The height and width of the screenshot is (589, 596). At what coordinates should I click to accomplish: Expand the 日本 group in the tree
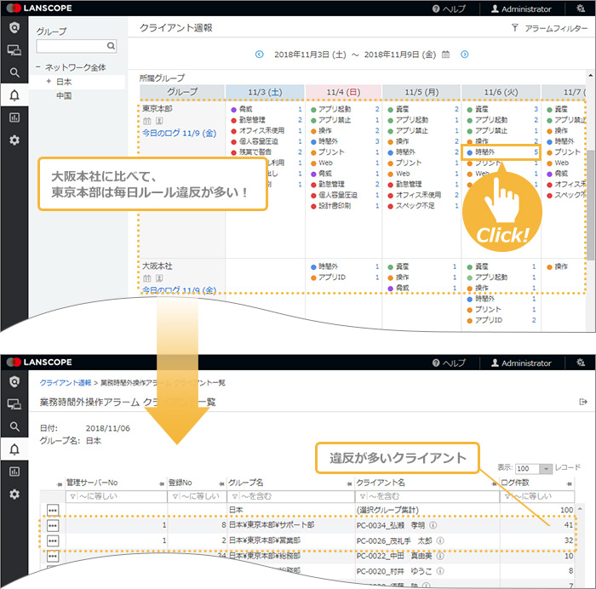tap(49, 82)
